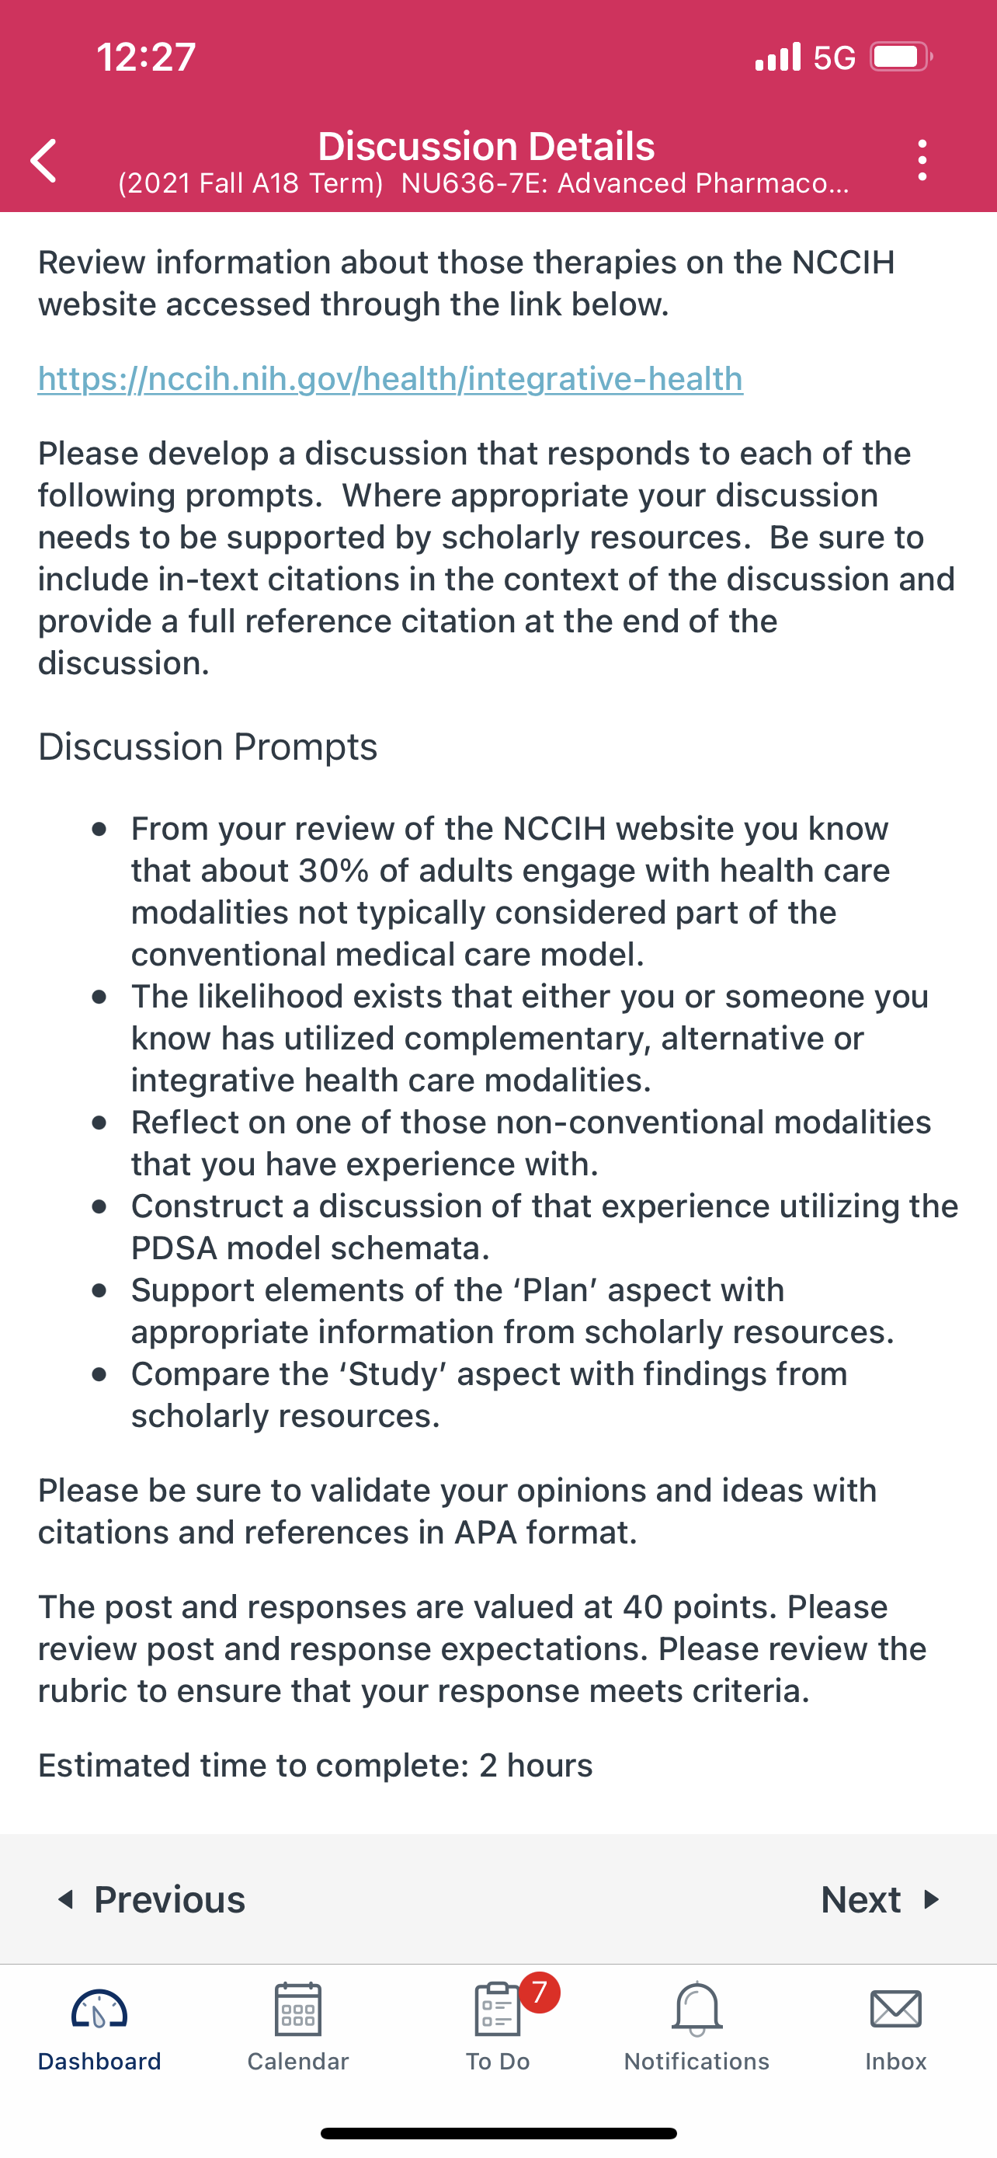Select the Inbox tab label
The width and height of the screenshot is (997, 2158).
[896, 2061]
